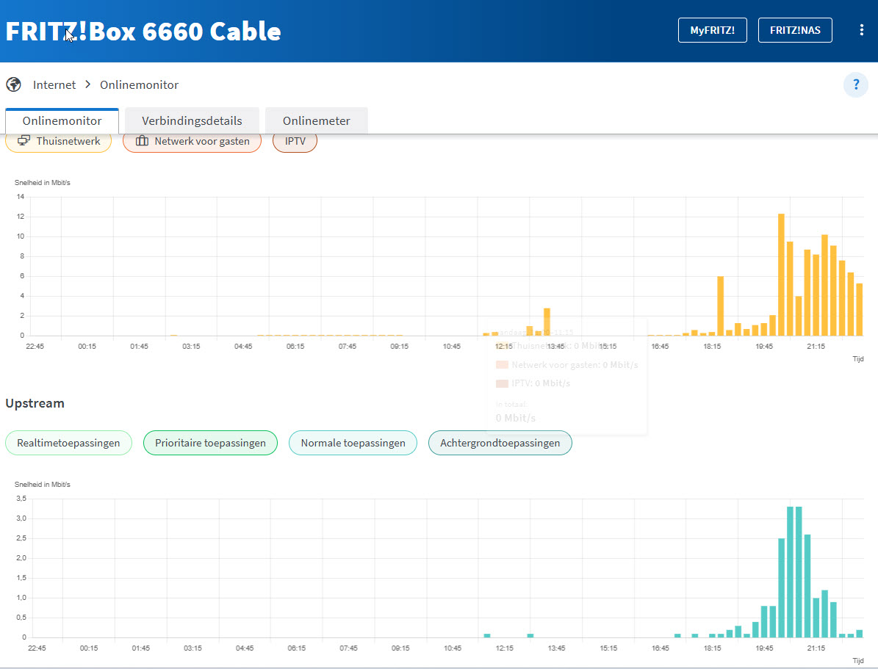Toggle the Netwerk voor gasten series
Viewport: 878px width, 669px height.
coord(192,141)
